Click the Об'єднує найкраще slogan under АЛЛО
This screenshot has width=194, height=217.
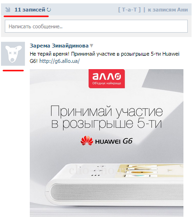point(107,83)
